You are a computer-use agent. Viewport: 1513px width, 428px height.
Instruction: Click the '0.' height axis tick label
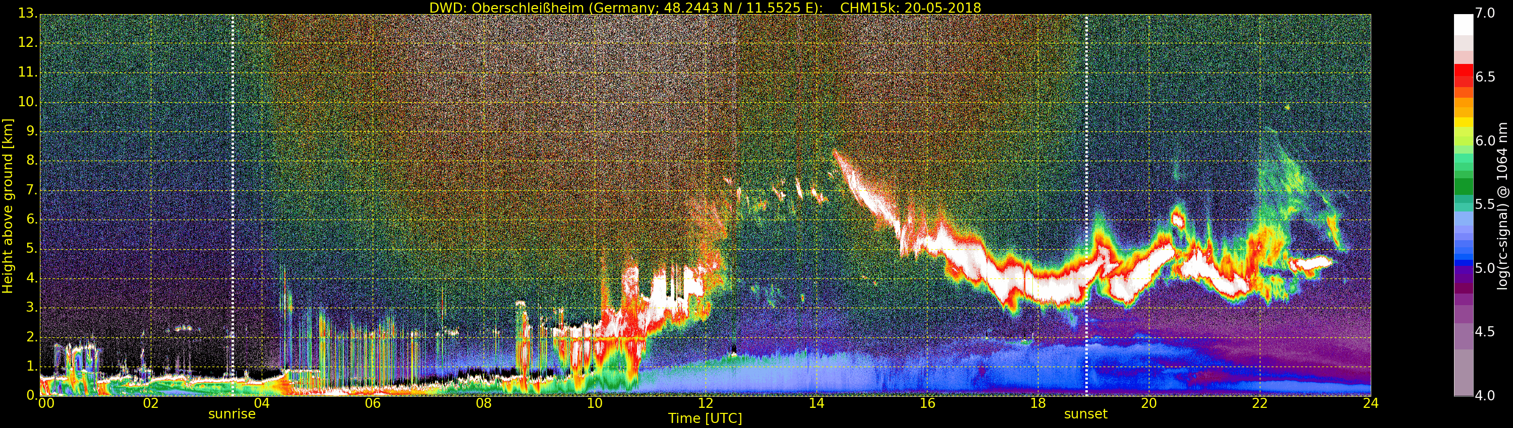click(x=31, y=396)
